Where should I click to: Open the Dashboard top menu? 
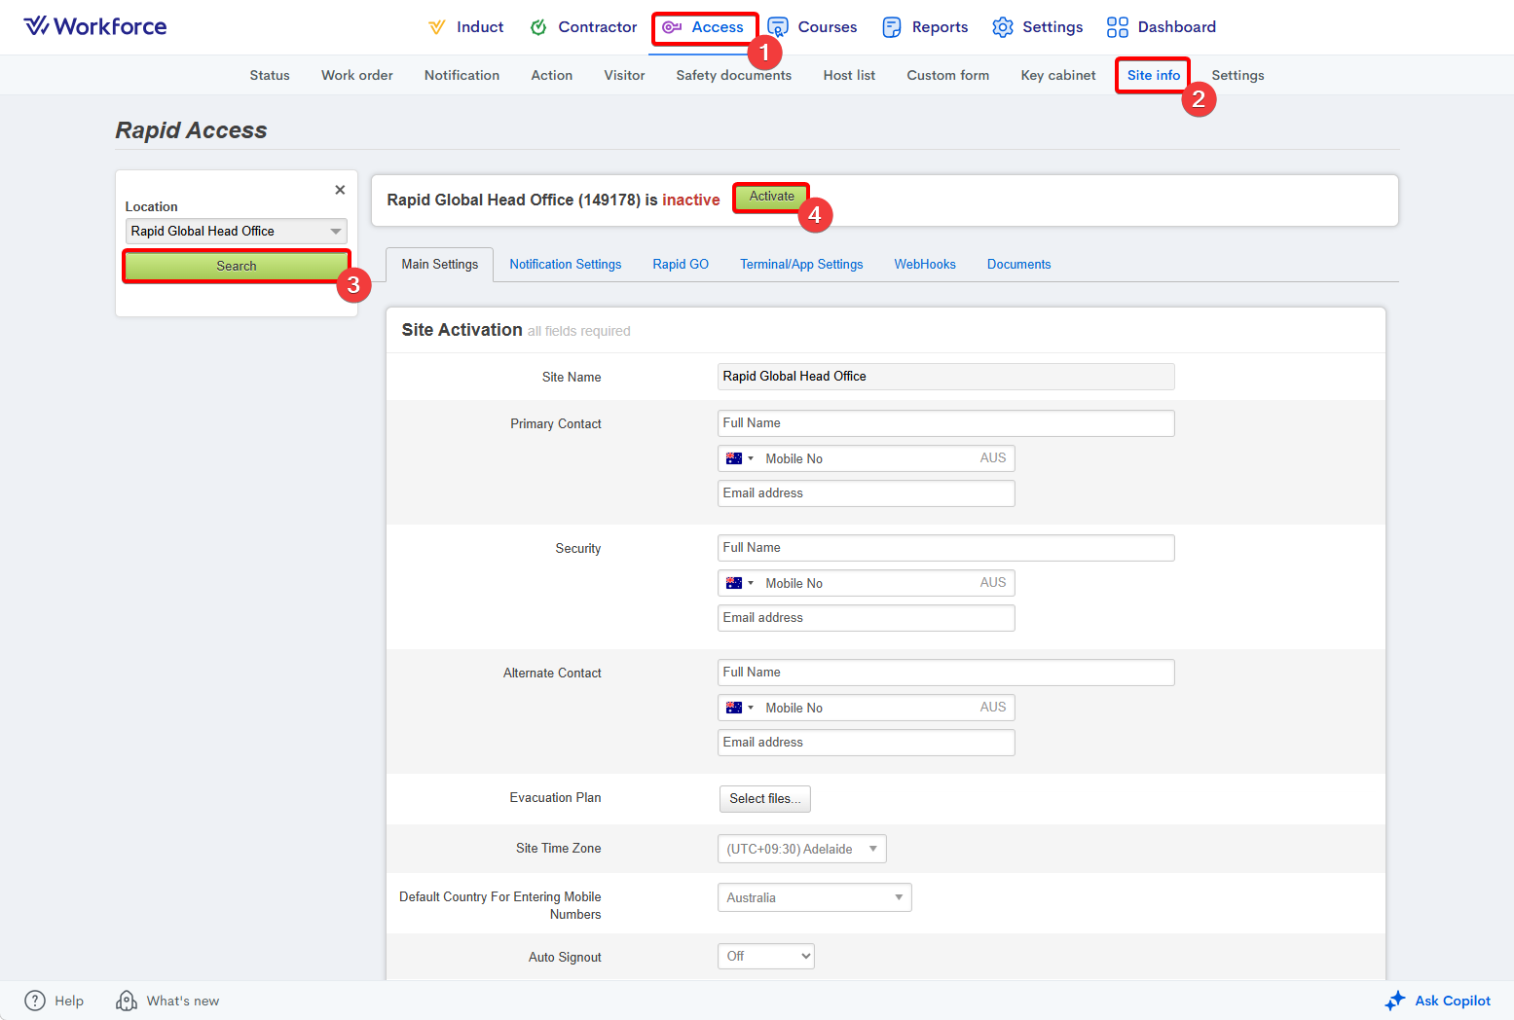coord(1177,27)
